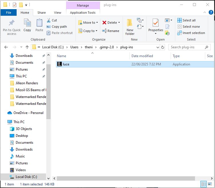Switch to Details view in status bar
This screenshot has height=188, width=215.
(x=204, y=184)
